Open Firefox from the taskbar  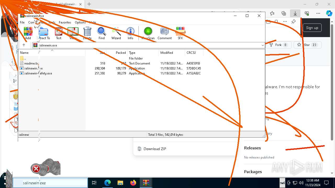[133, 183]
